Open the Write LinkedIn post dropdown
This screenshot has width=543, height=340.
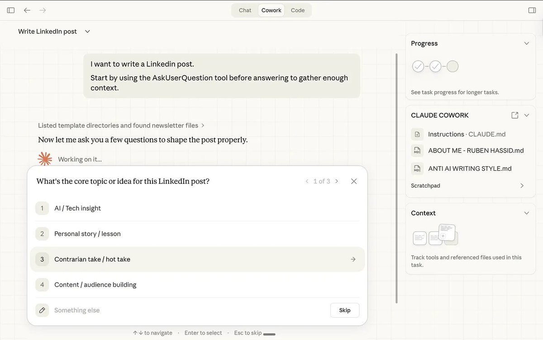click(x=86, y=31)
